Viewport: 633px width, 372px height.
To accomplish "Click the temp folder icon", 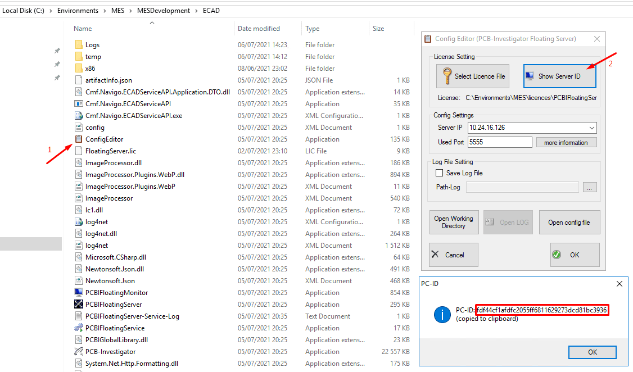I will 79,57.
